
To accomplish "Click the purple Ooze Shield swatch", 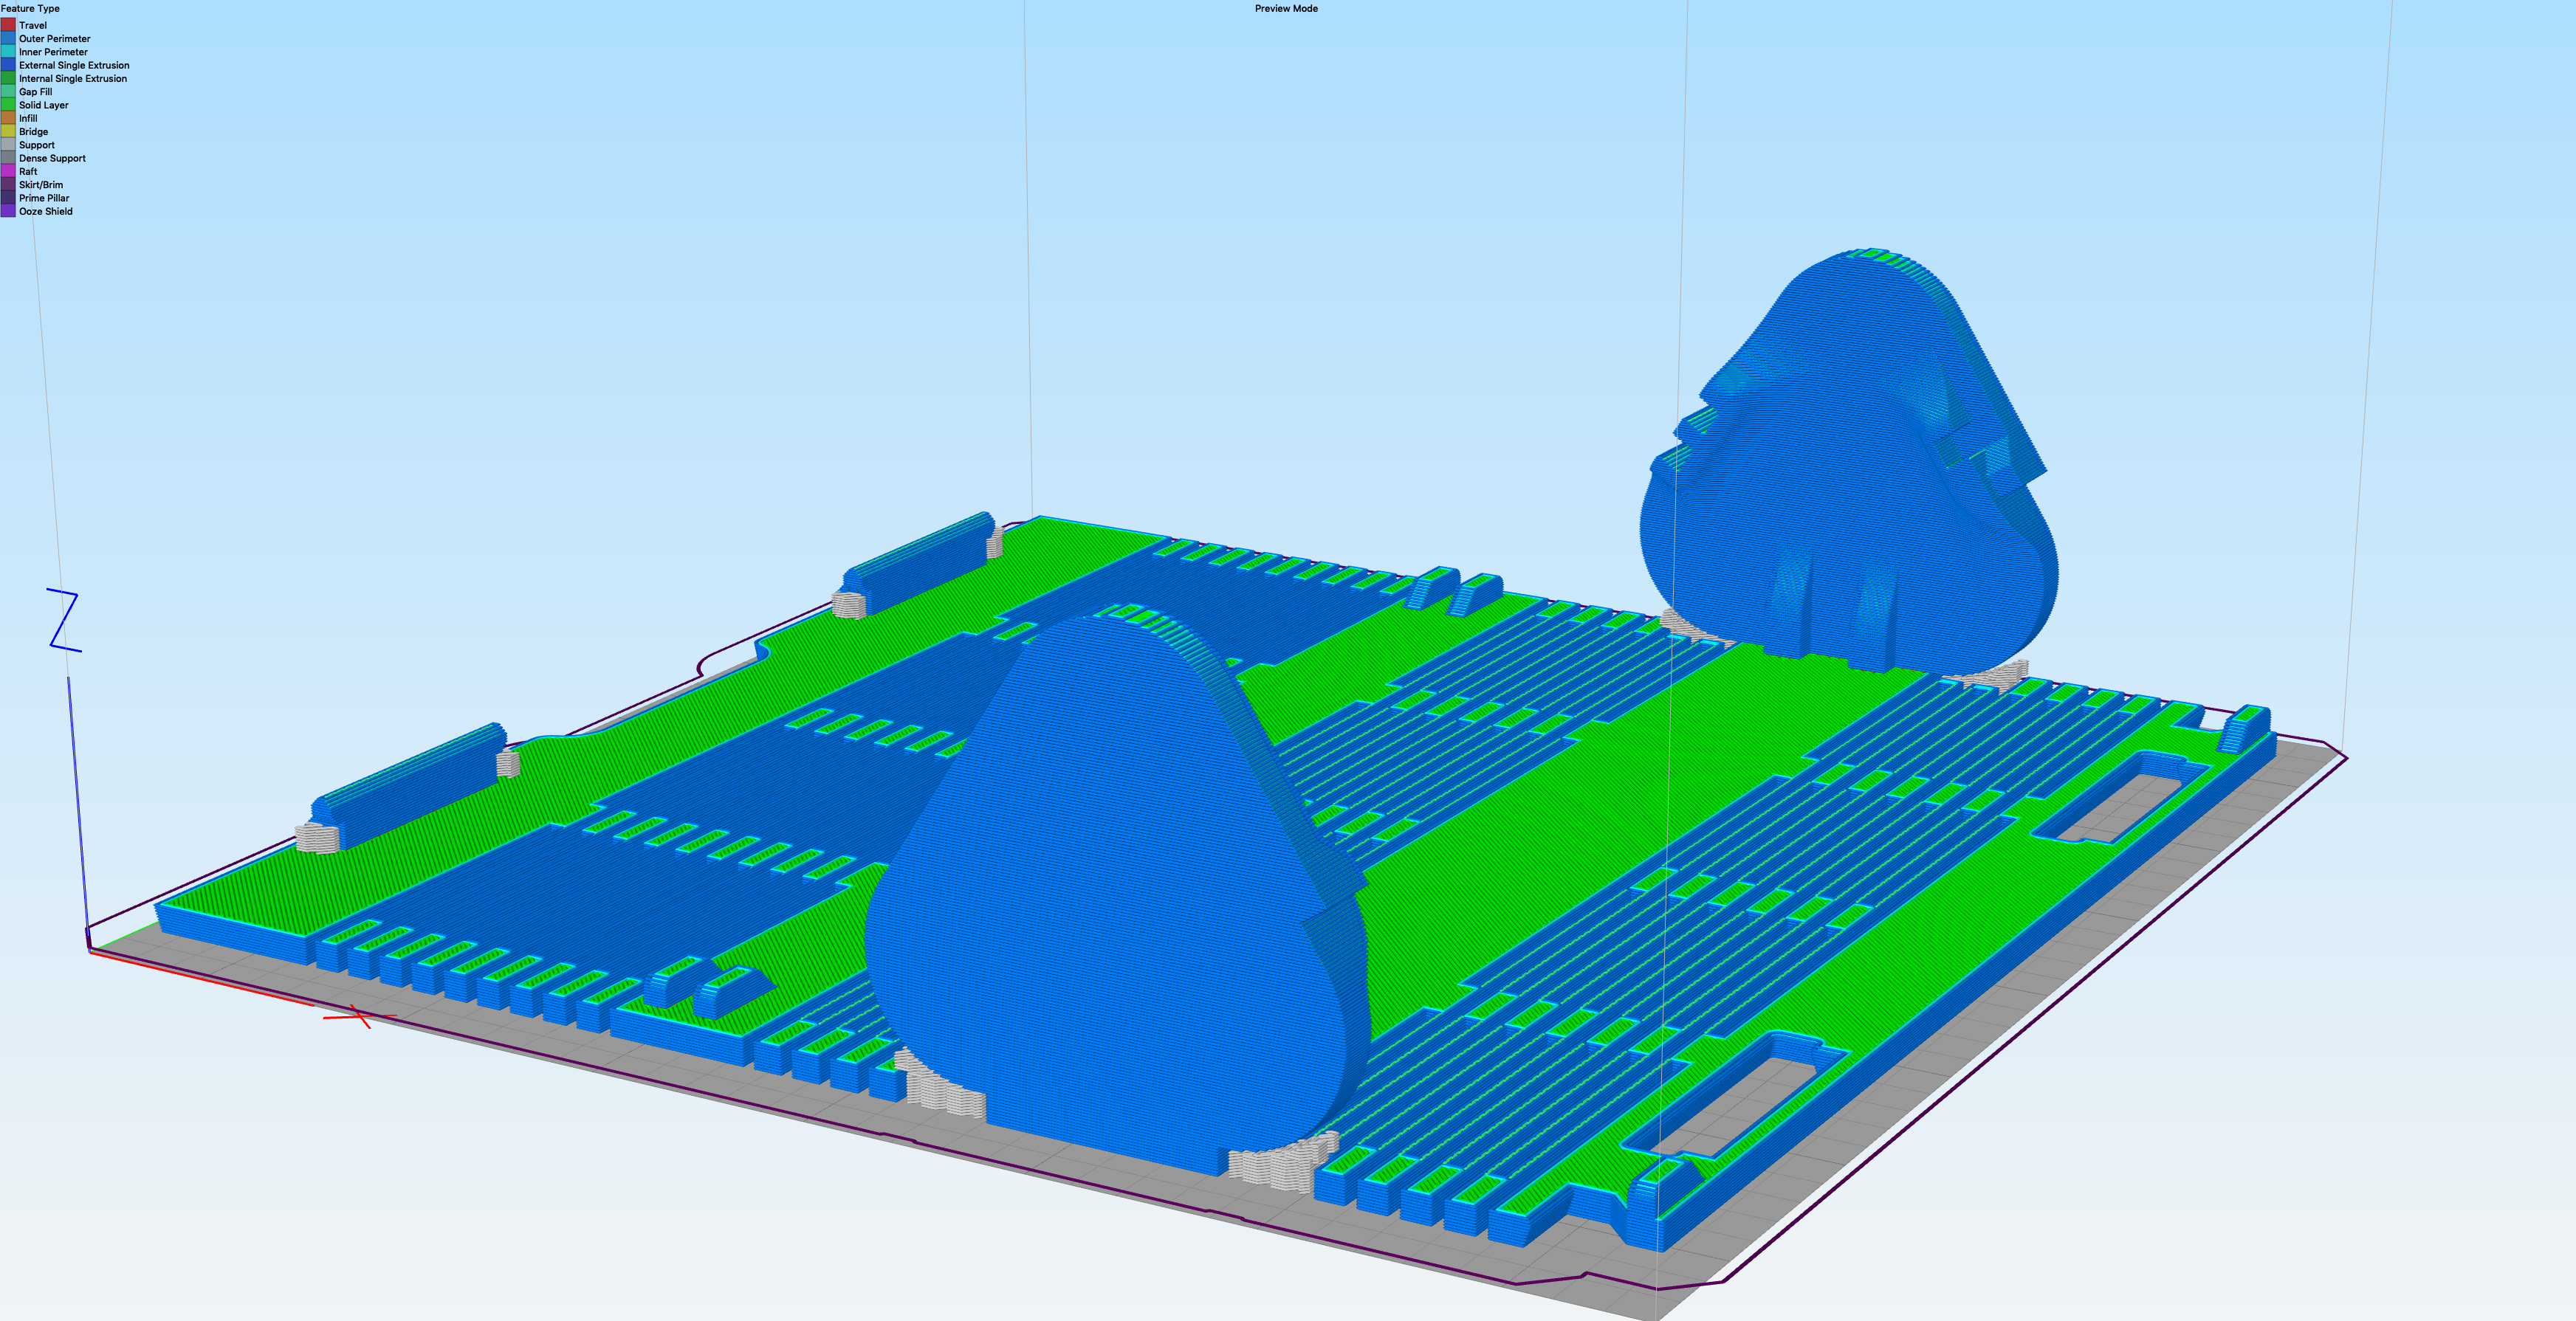I will pyautogui.click(x=8, y=212).
